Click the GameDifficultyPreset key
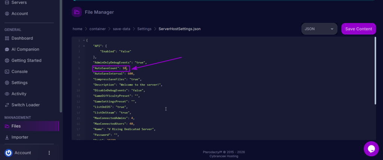 point(113,96)
